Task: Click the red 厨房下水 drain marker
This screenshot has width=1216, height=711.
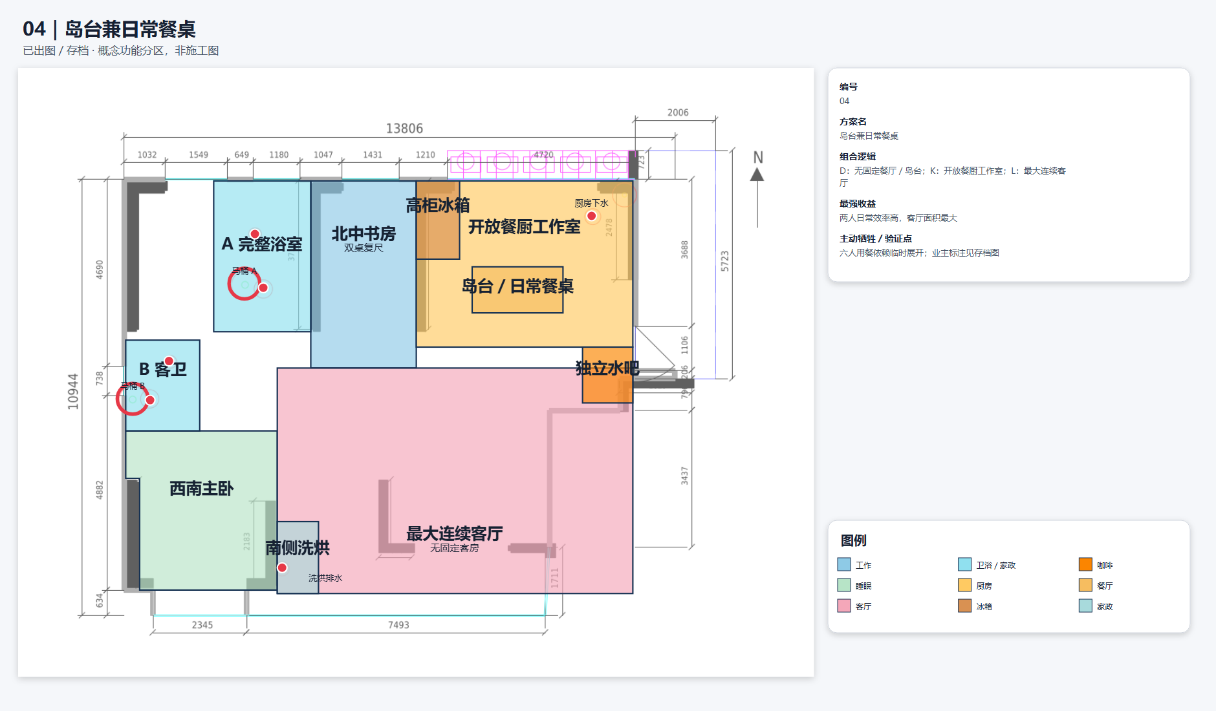Action: [591, 216]
